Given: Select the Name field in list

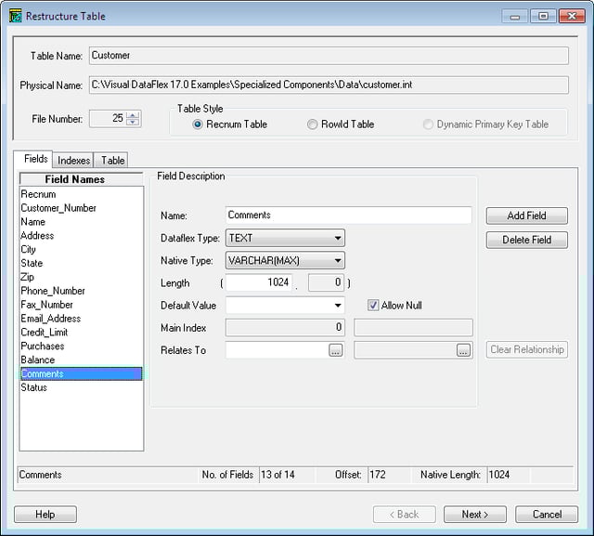Looking at the screenshot, I should tap(82, 222).
